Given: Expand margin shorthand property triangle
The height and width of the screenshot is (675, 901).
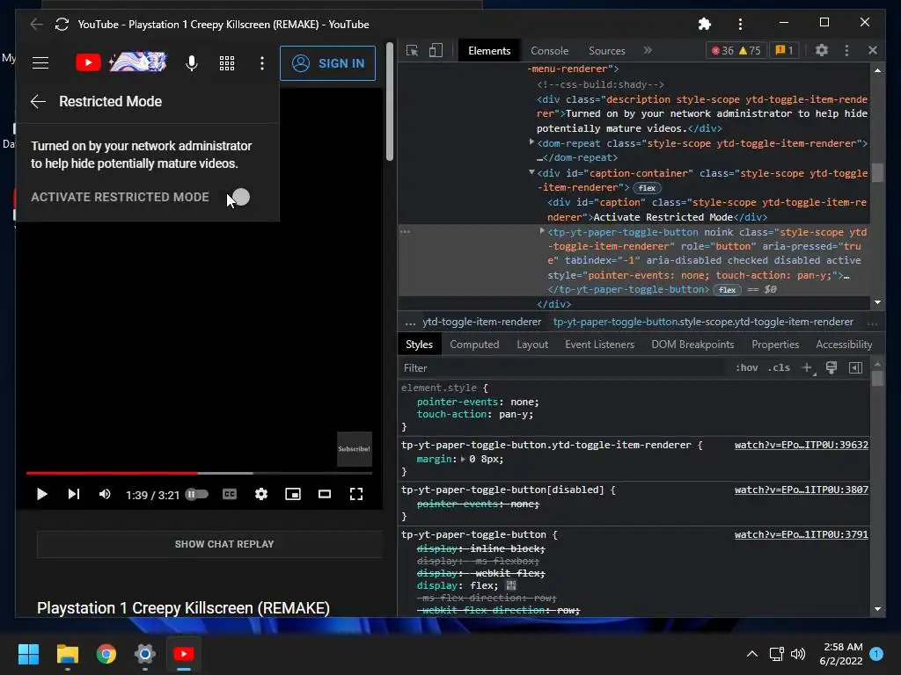Looking at the screenshot, I should click(463, 459).
